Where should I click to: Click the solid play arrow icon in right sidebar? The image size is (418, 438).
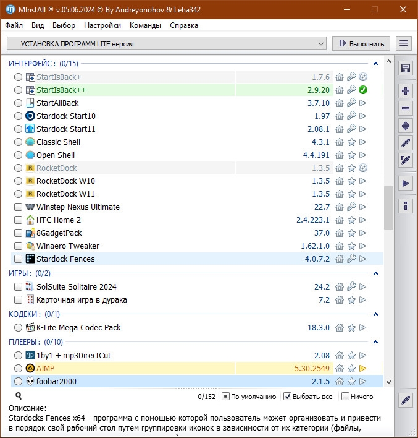[406, 184]
